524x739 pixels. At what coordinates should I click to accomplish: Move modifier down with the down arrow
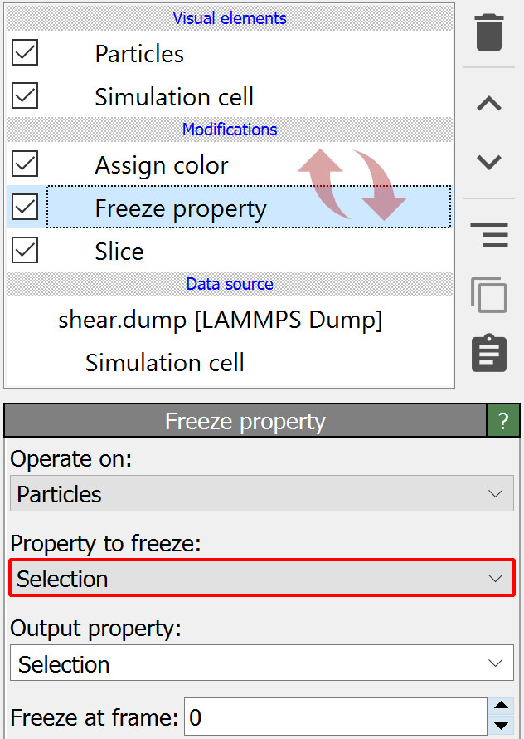[x=489, y=162]
